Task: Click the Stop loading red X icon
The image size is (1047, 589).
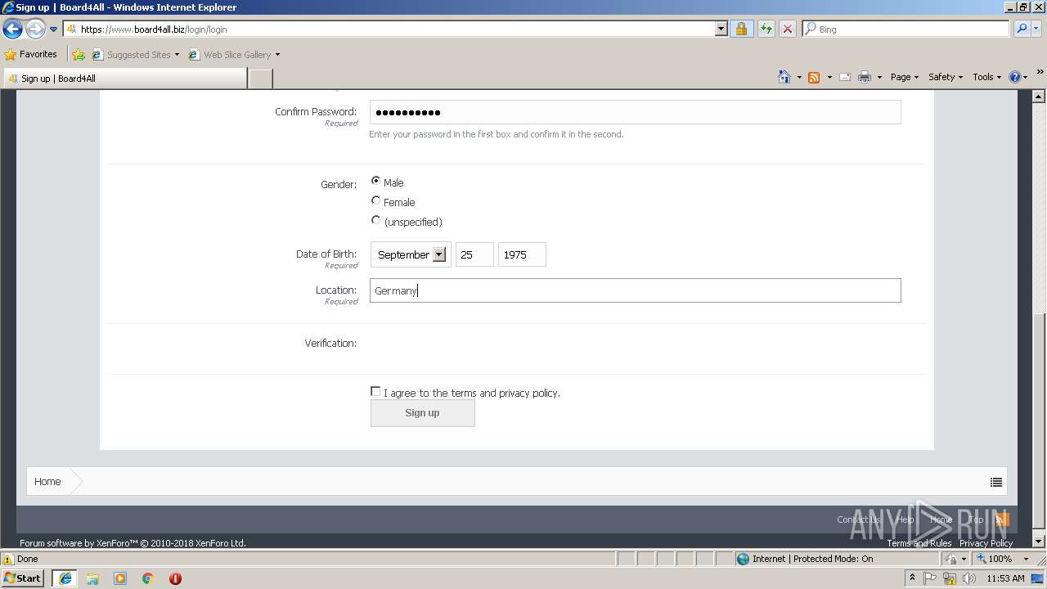Action: tap(787, 29)
